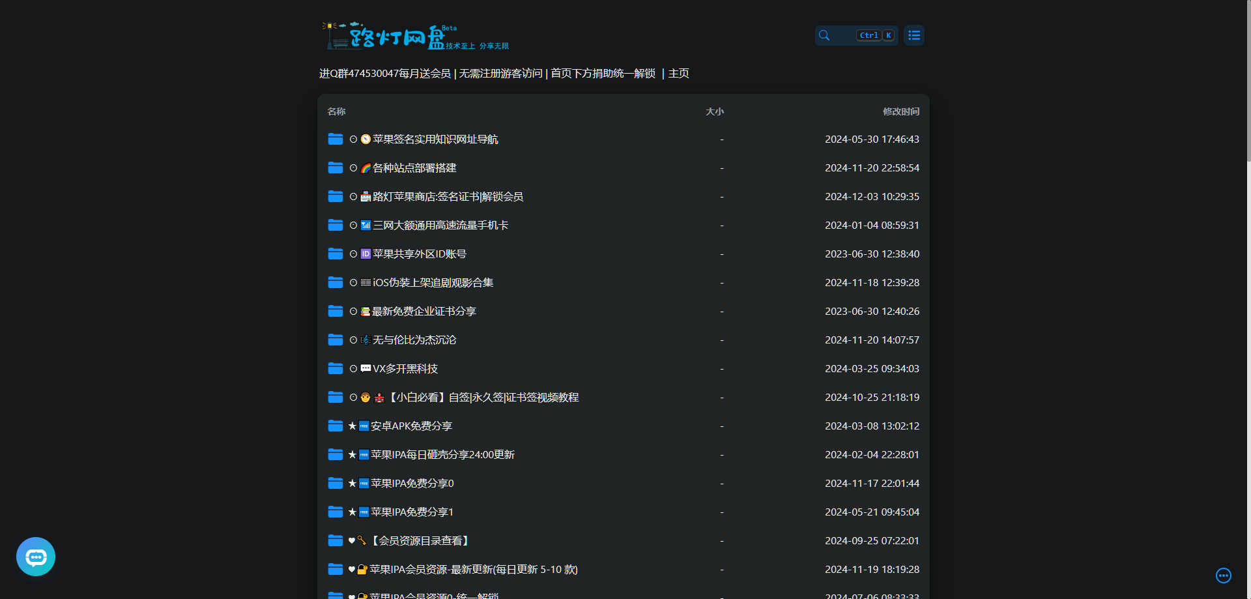Sort file list by 修改时间 column header

pyautogui.click(x=901, y=111)
